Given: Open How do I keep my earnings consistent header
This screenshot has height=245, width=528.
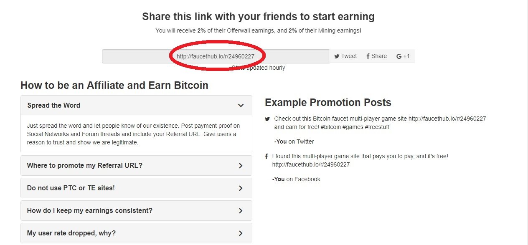Looking at the screenshot, I should coord(90,211).
